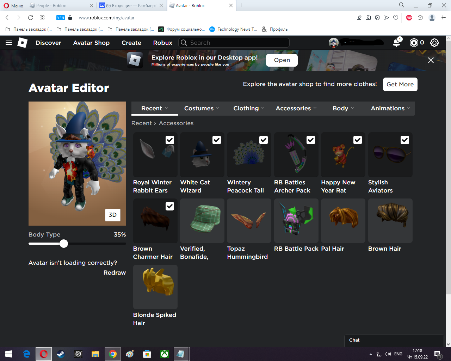Uncheck the RB Battles Archer Pack item
The width and height of the screenshot is (451, 361).
(x=311, y=140)
